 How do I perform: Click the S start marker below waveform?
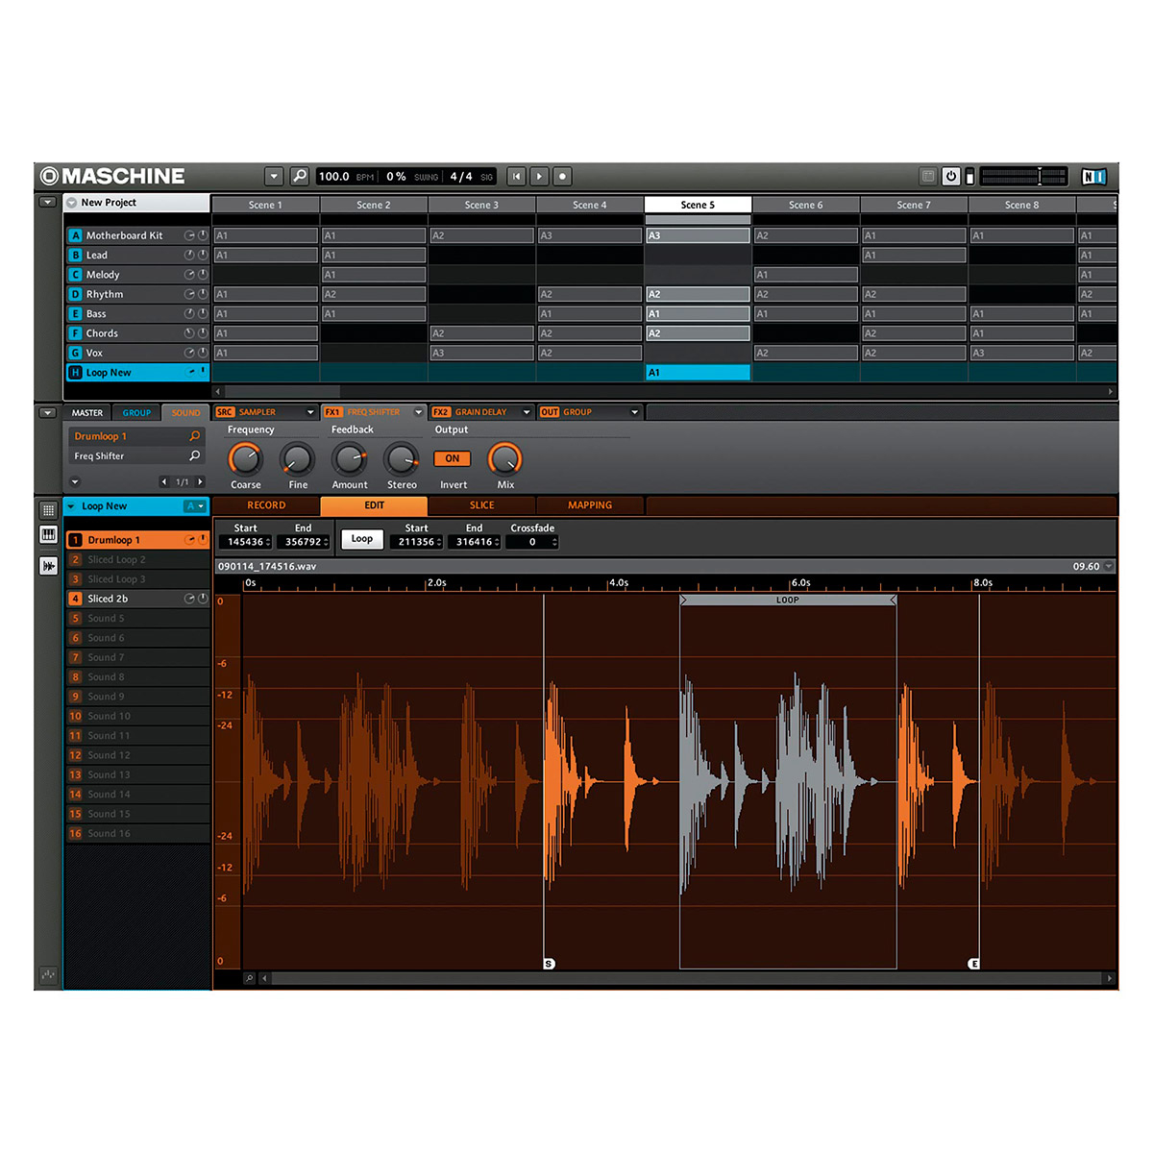(549, 964)
